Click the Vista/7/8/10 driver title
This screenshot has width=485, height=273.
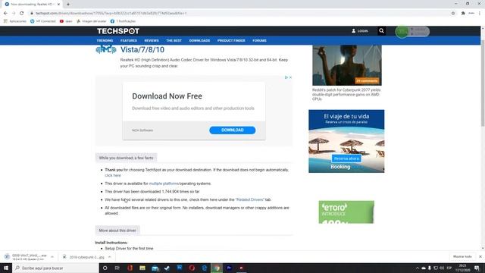142,49
